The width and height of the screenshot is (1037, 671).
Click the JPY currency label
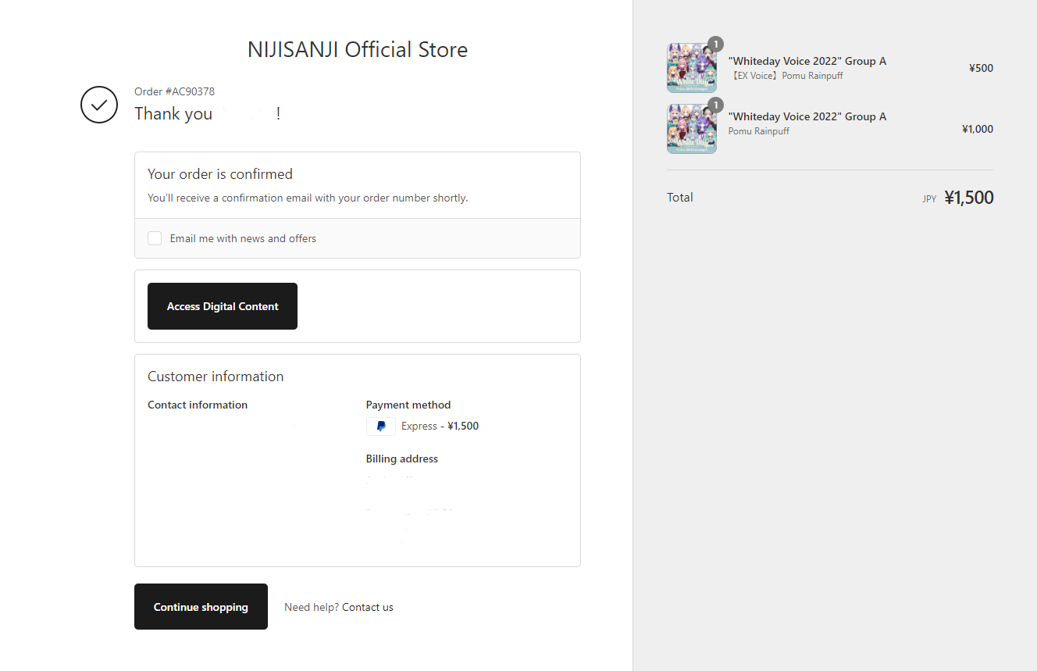[x=929, y=199]
